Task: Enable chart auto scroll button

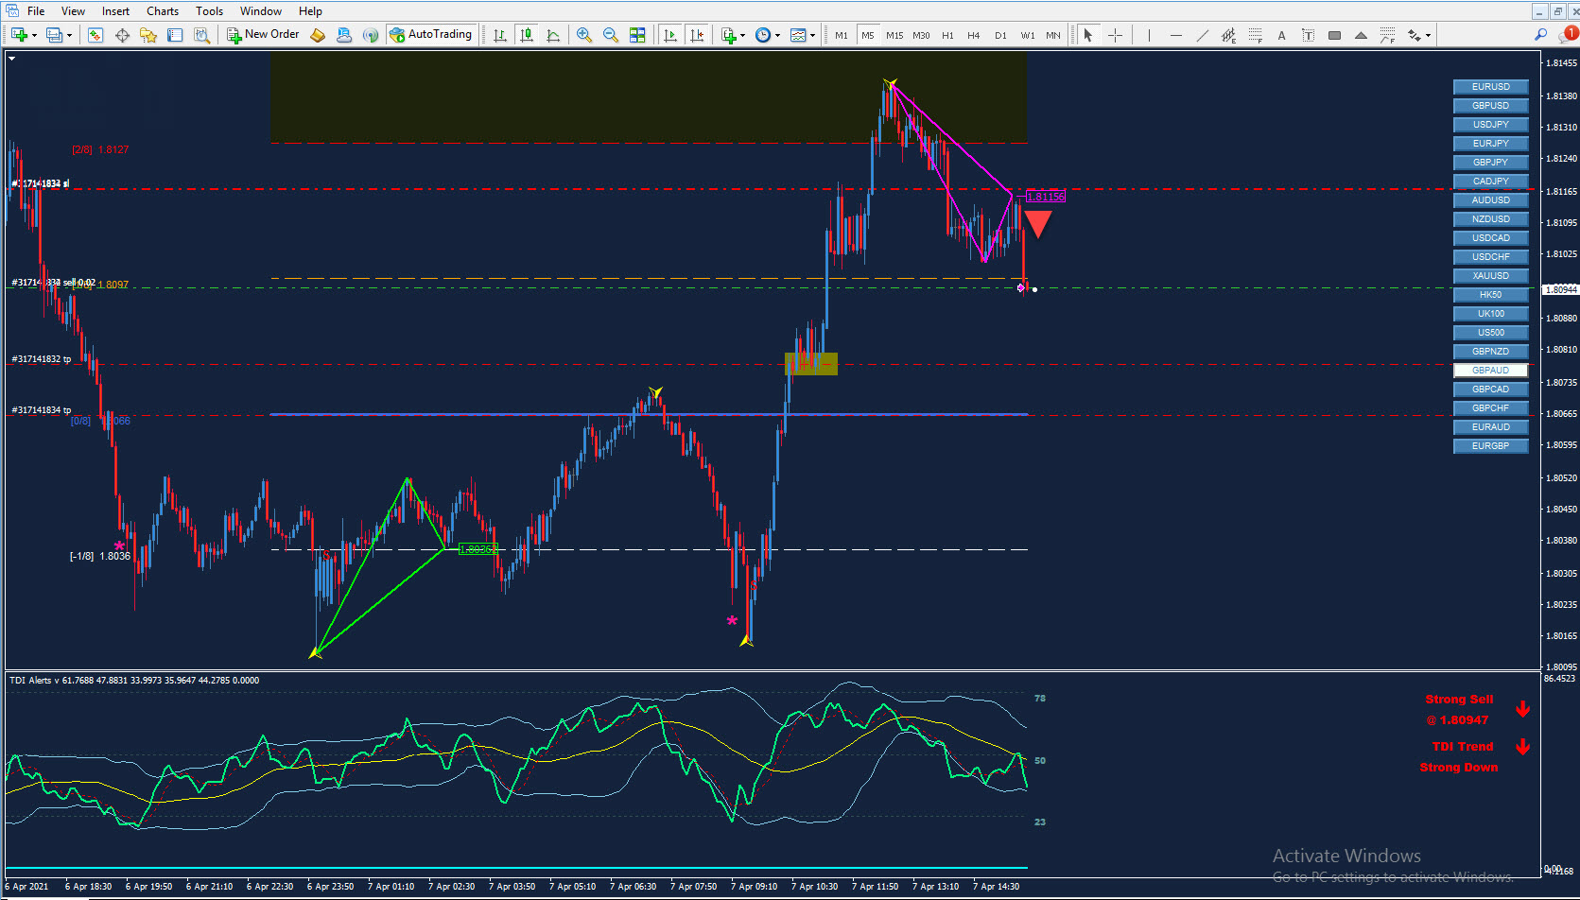Action: point(670,35)
